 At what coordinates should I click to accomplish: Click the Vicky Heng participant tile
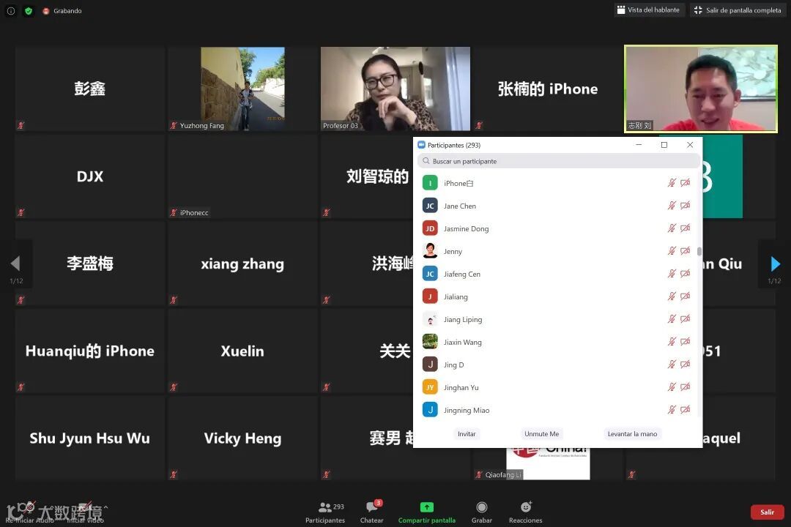[242, 438]
